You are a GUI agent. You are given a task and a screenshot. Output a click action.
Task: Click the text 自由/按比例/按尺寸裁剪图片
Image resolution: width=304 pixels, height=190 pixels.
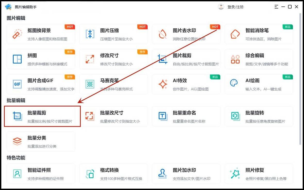coord(196,64)
